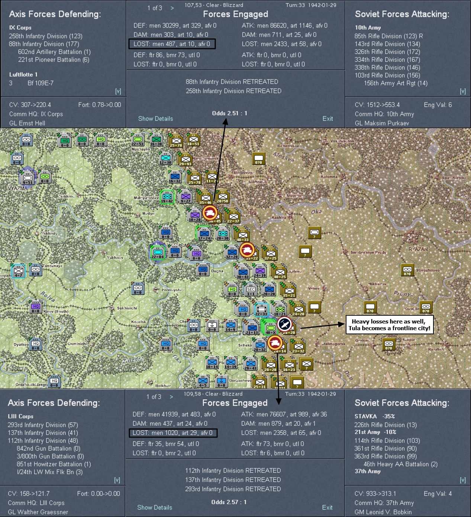
Task: Click 85th Rifle Division (123) R entry
Action: pyautogui.click(x=388, y=36)
